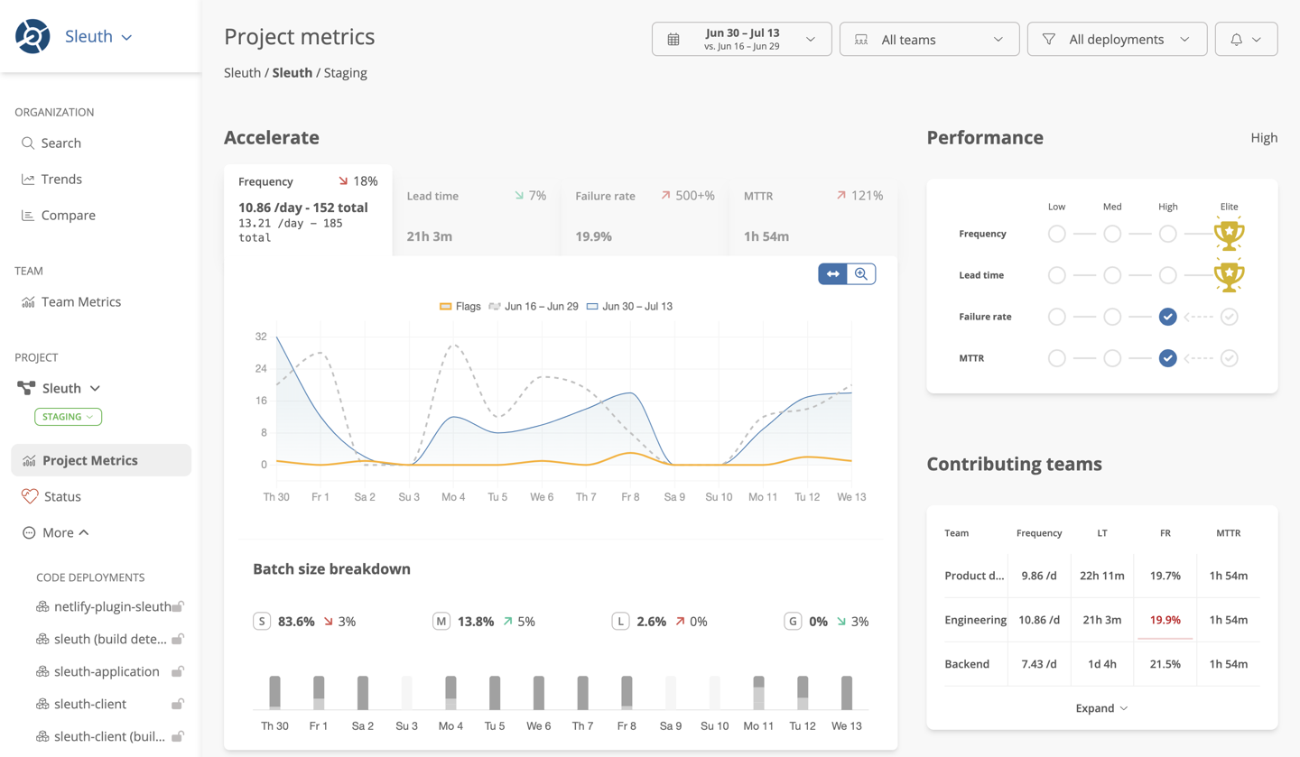Click the More ellipsis icon

pyautogui.click(x=29, y=532)
